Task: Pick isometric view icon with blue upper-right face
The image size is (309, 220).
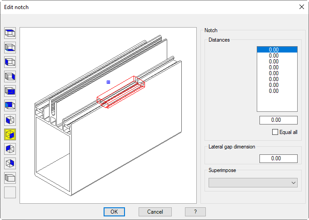Action: (10, 163)
